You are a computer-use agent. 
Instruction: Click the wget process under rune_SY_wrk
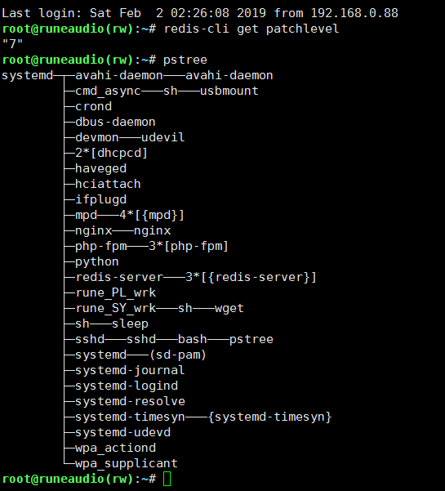point(229,308)
